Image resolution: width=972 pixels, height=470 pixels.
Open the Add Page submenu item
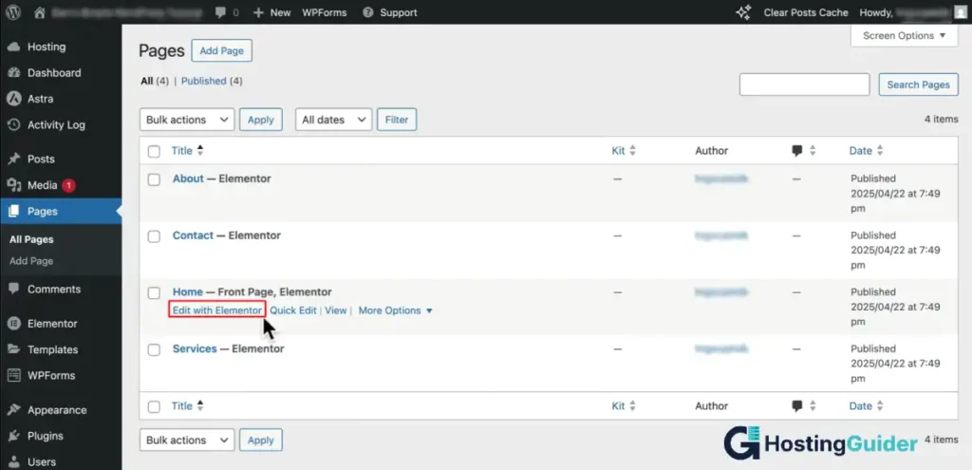(x=31, y=261)
